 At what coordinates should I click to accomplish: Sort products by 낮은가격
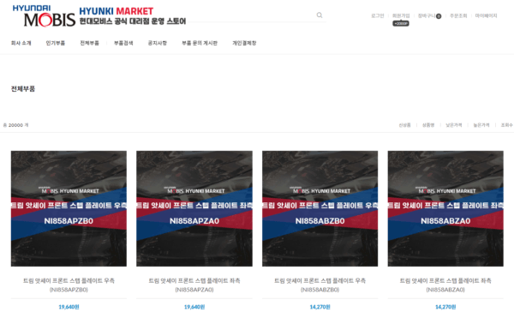(x=454, y=125)
